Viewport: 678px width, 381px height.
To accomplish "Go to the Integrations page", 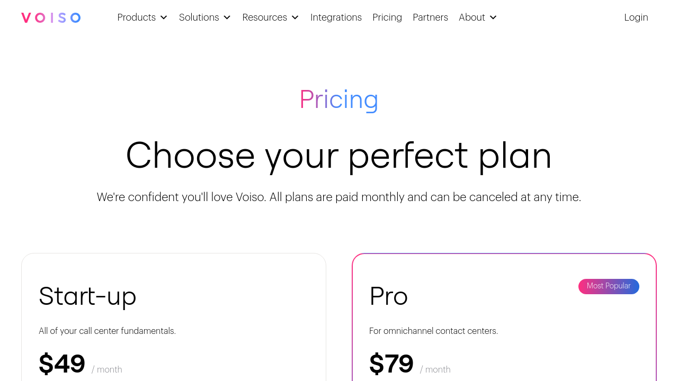I will tap(336, 17).
